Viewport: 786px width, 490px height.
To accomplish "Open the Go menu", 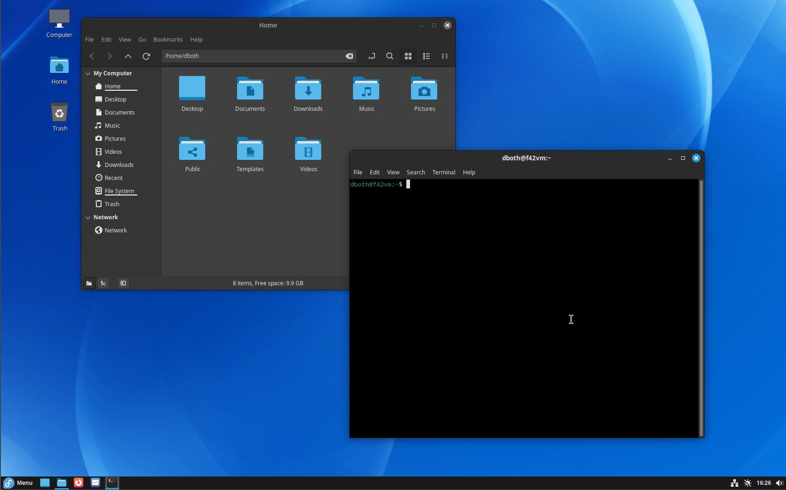I will 142,40.
